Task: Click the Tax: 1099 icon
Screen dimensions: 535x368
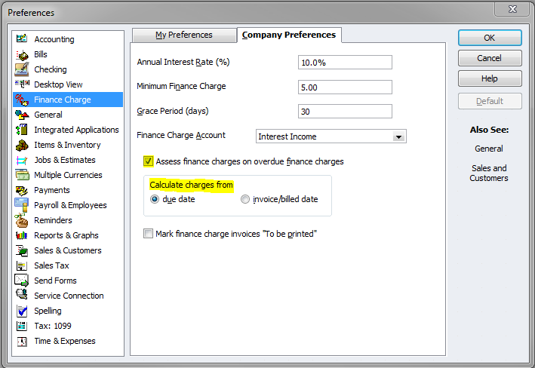Action: (x=22, y=326)
